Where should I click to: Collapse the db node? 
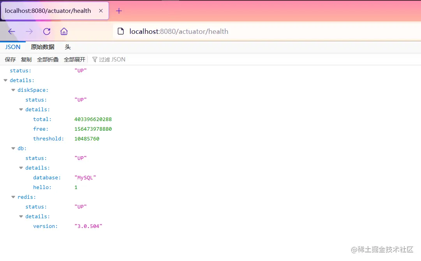pos(13,148)
